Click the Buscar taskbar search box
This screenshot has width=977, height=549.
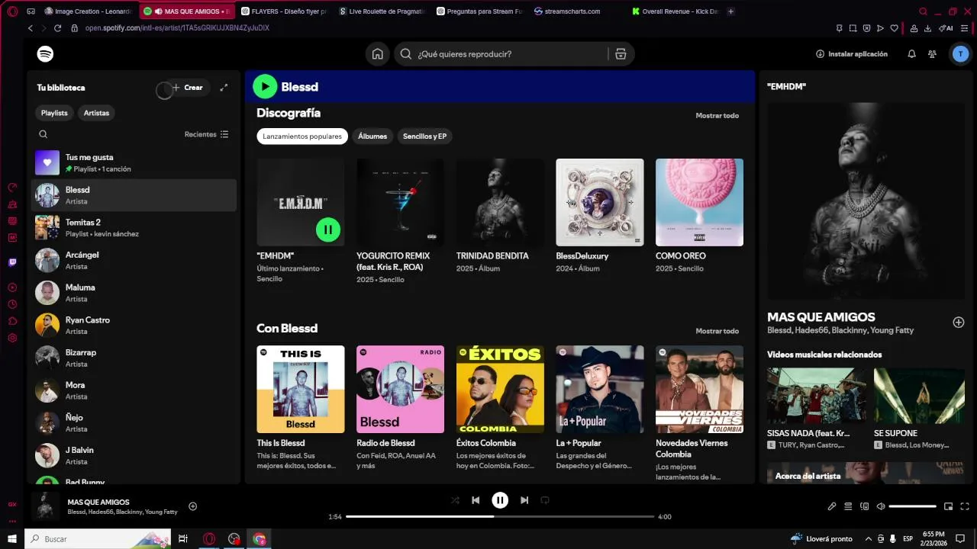click(98, 539)
